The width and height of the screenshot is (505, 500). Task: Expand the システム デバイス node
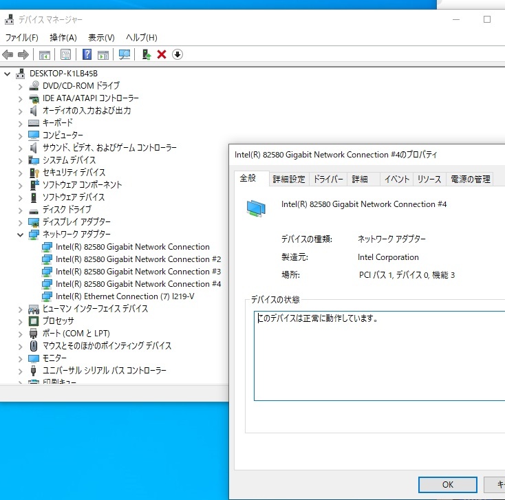click(x=20, y=161)
